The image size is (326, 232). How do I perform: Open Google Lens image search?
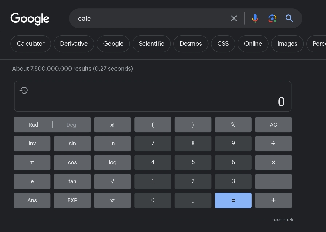click(272, 18)
